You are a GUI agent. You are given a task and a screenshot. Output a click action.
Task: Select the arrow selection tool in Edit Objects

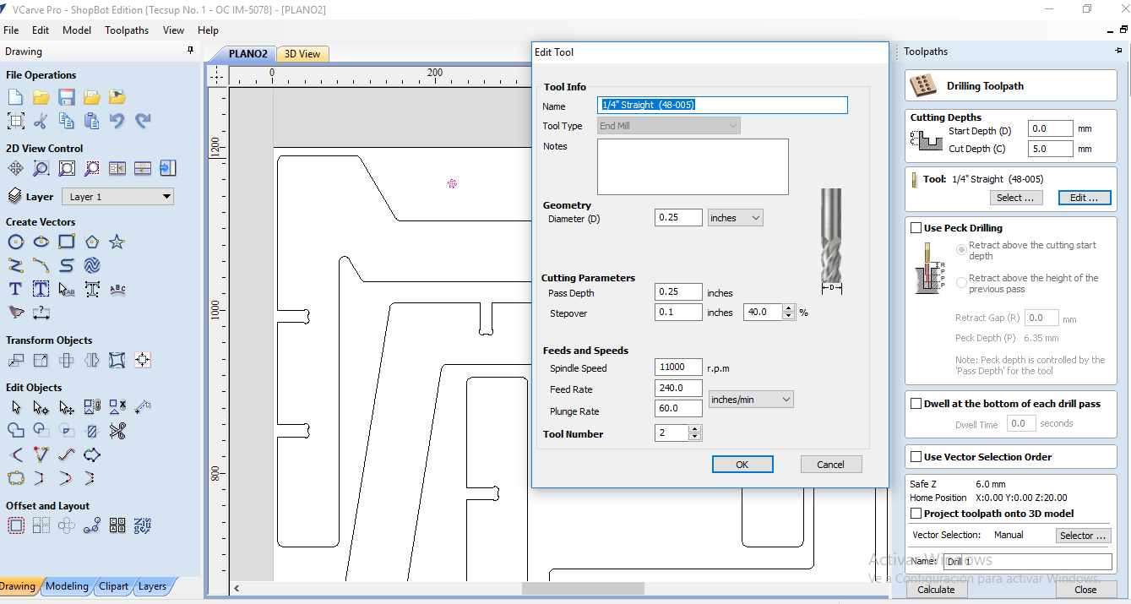point(15,407)
